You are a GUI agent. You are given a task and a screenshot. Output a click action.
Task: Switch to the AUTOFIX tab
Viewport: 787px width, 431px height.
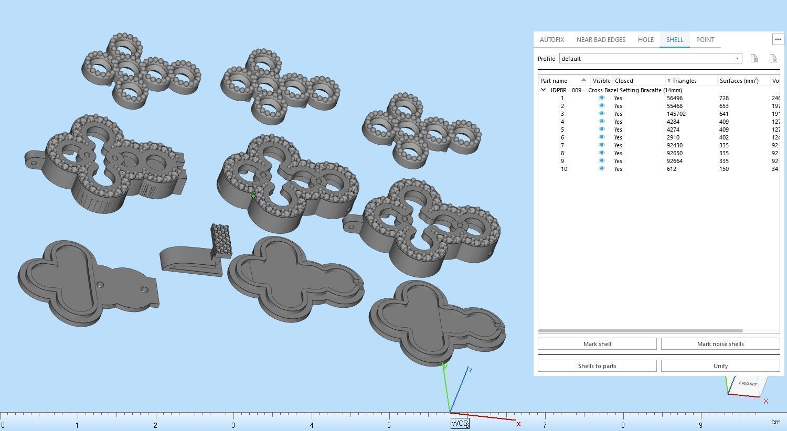click(x=552, y=40)
